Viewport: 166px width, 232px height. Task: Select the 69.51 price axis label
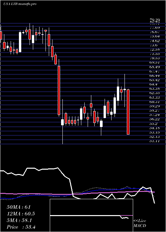(x=154, y=63)
